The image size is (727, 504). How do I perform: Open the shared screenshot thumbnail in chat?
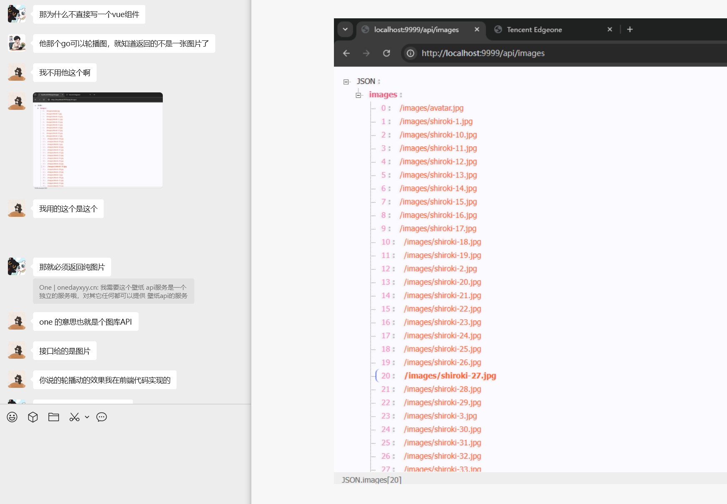coord(98,140)
